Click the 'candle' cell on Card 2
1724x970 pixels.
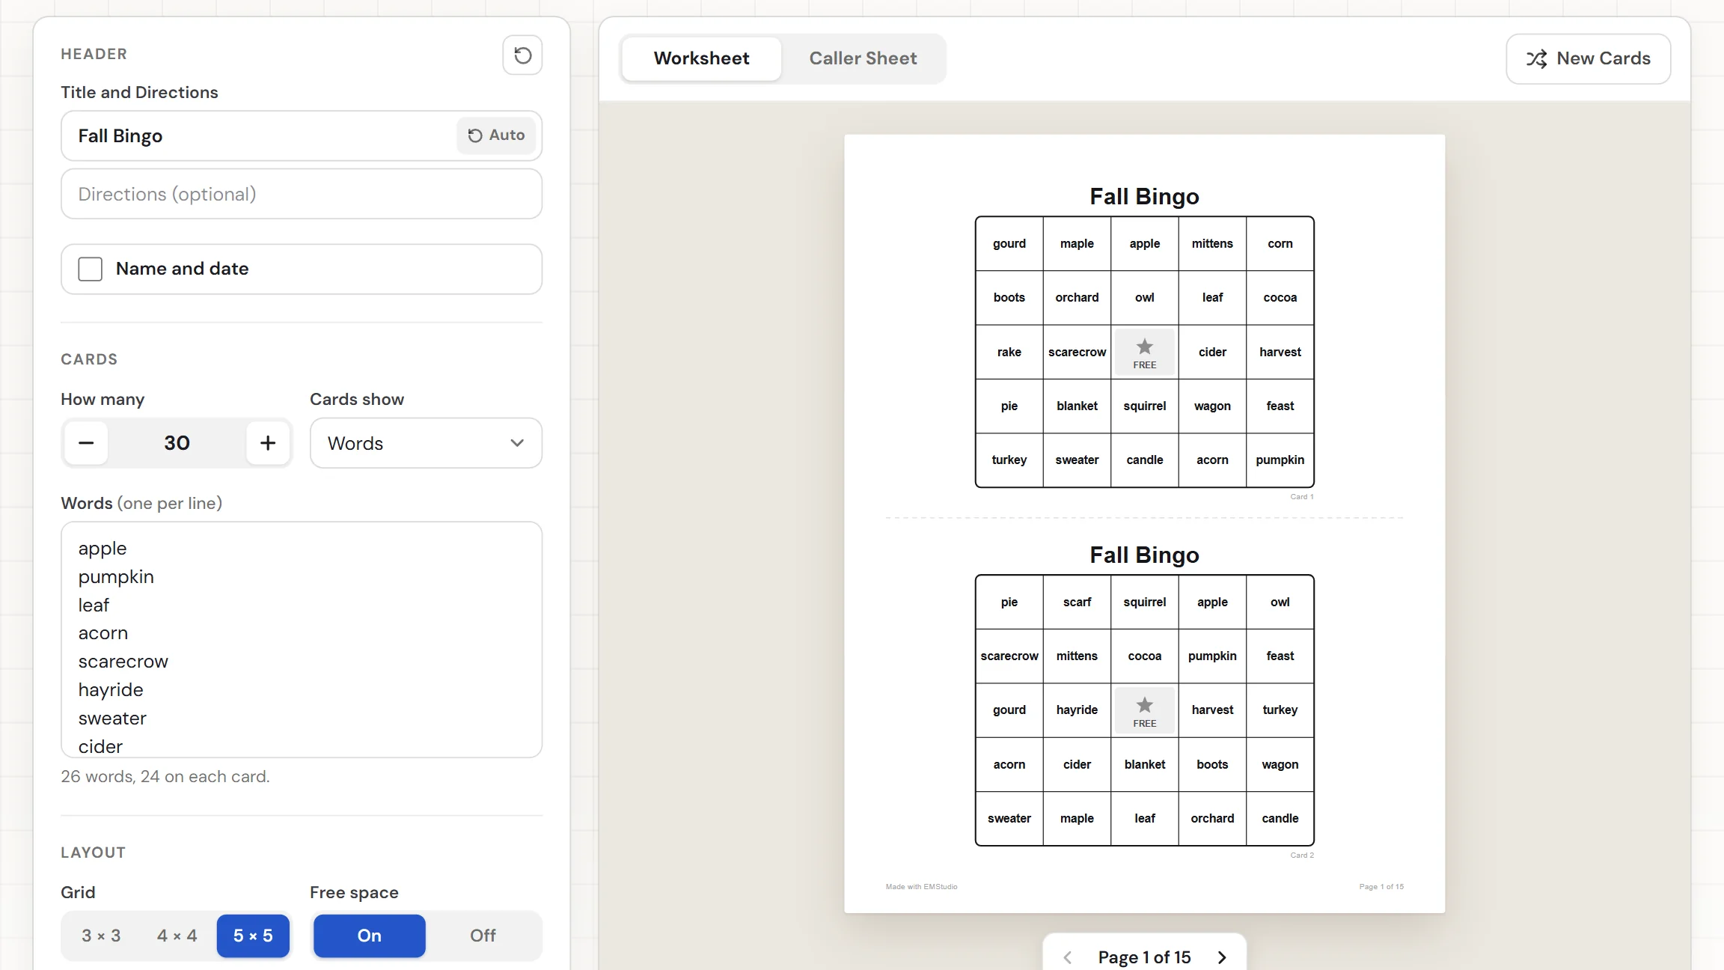pos(1280,819)
